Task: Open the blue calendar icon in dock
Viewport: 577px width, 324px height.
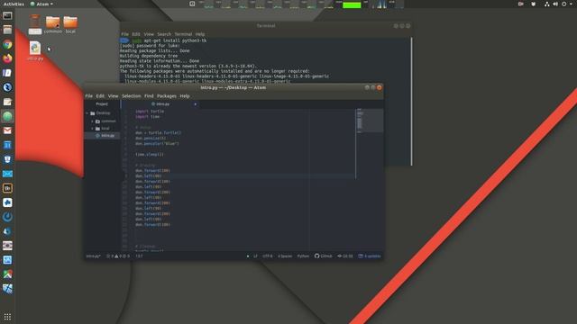Action: pyautogui.click(x=7, y=145)
